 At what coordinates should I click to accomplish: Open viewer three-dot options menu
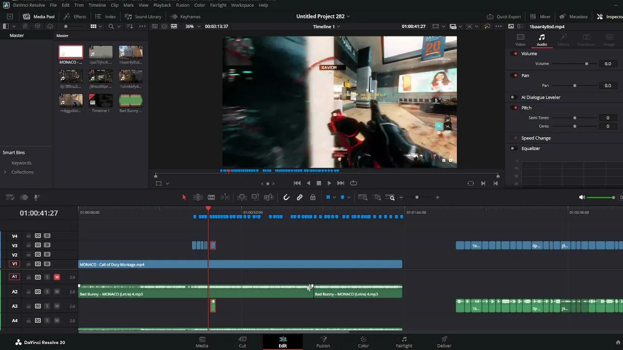pyautogui.click(x=498, y=26)
